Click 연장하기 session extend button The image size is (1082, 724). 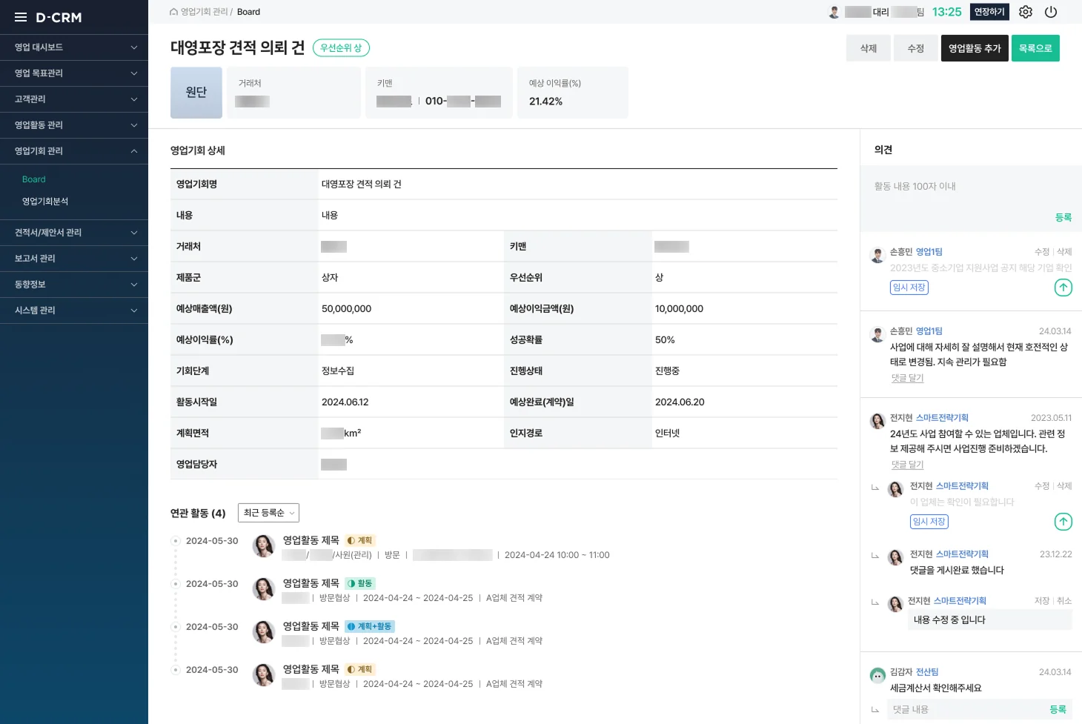point(989,12)
